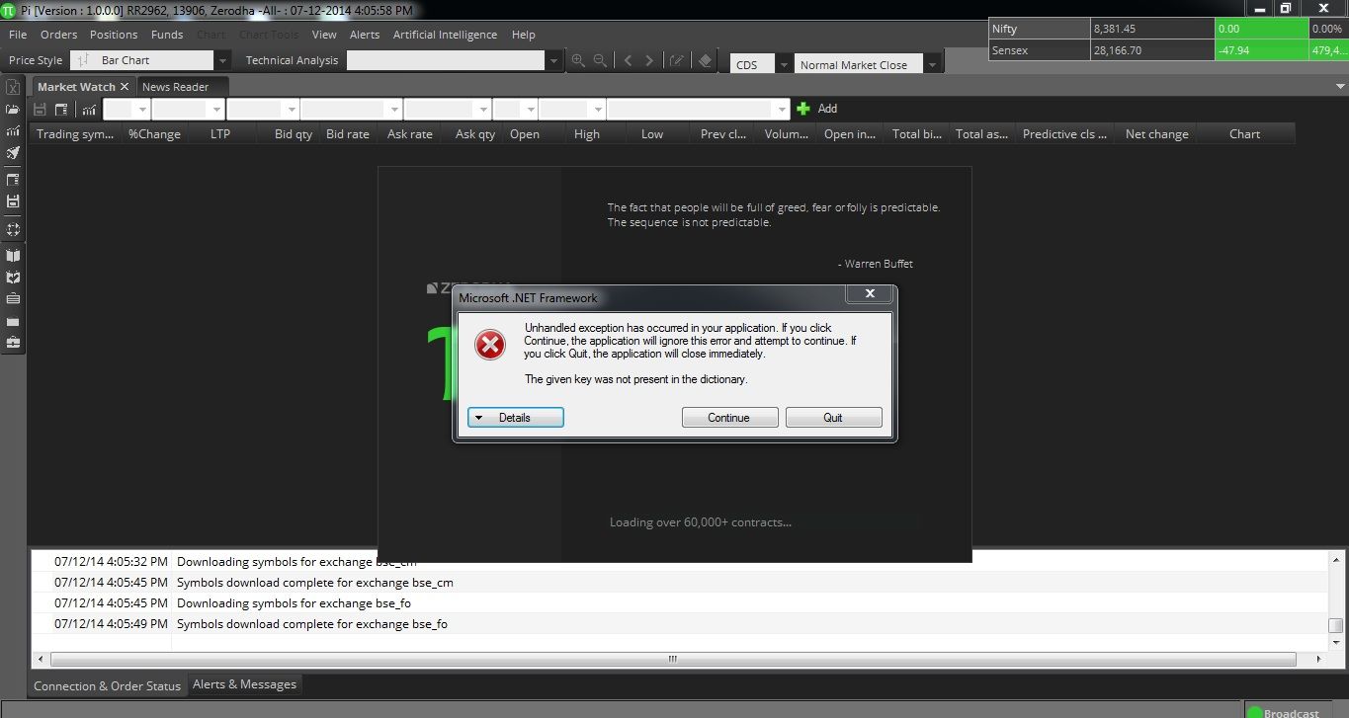Click Continue in the error dialog
1349x718 pixels.
(x=729, y=418)
